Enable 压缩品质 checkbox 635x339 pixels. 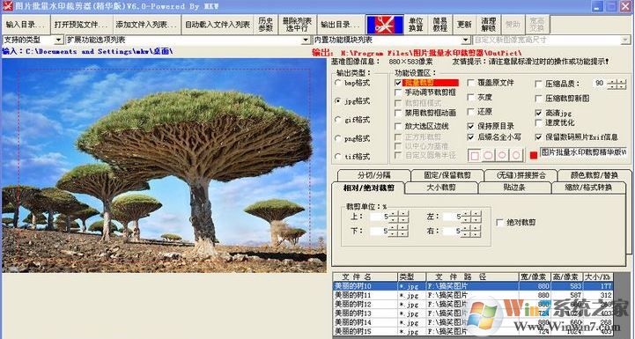coord(539,85)
